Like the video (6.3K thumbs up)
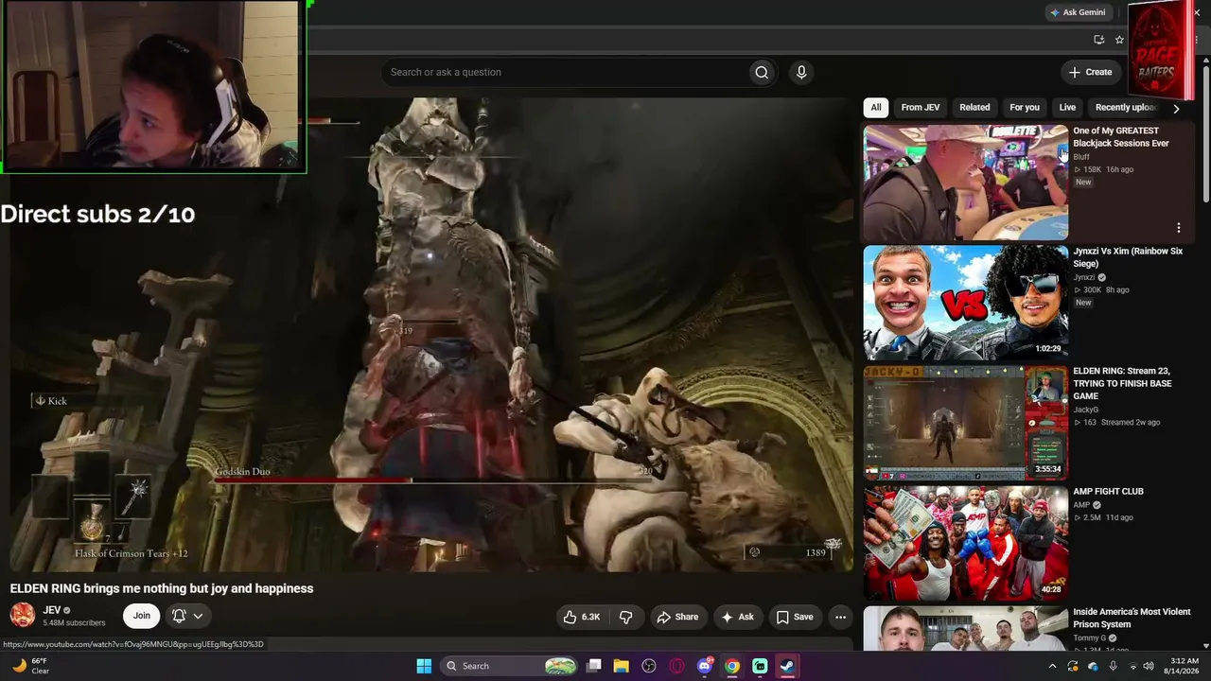Screen dimensions: 1211x681 (582, 617)
